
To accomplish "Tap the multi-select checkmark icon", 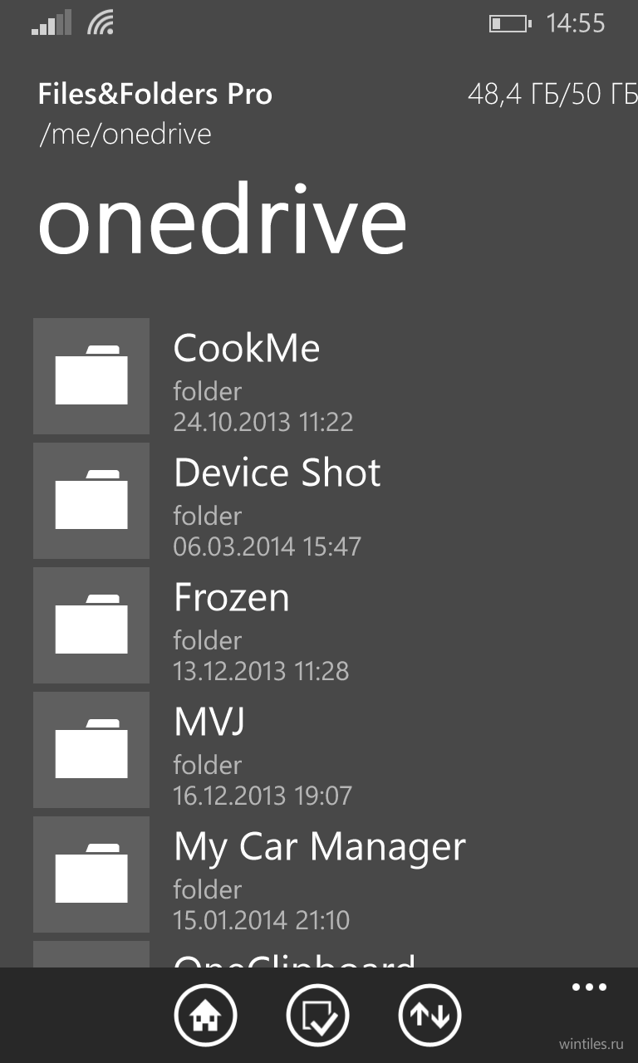I will click(x=317, y=1015).
